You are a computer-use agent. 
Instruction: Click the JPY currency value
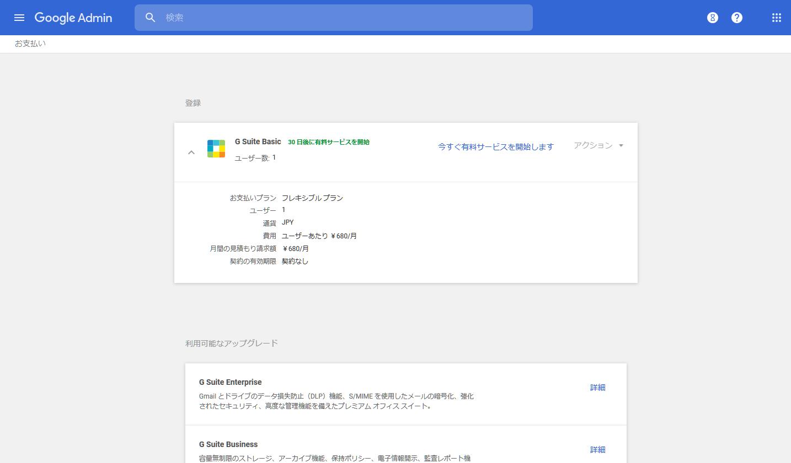coord(288,222)
